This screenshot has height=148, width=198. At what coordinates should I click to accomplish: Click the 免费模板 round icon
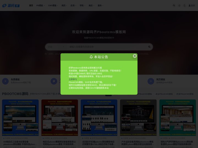pos(5,81)
